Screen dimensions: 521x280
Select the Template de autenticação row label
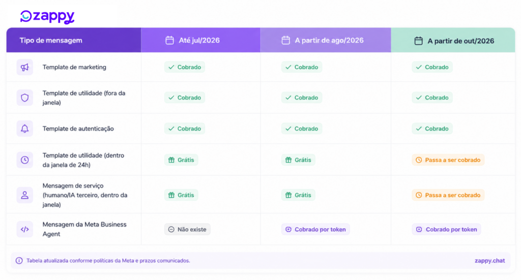(78, 129)
